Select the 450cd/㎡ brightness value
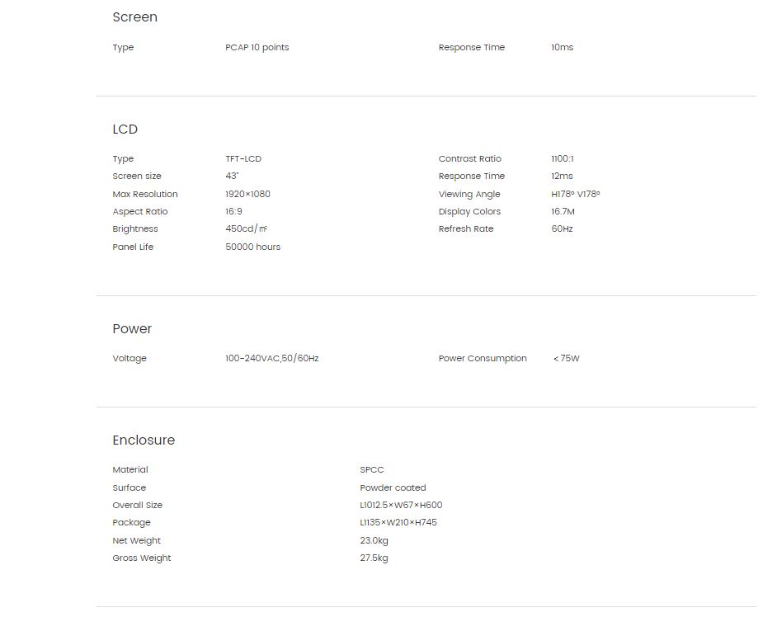The width and height of the screenshot is (777, 617). pos(247,228)
